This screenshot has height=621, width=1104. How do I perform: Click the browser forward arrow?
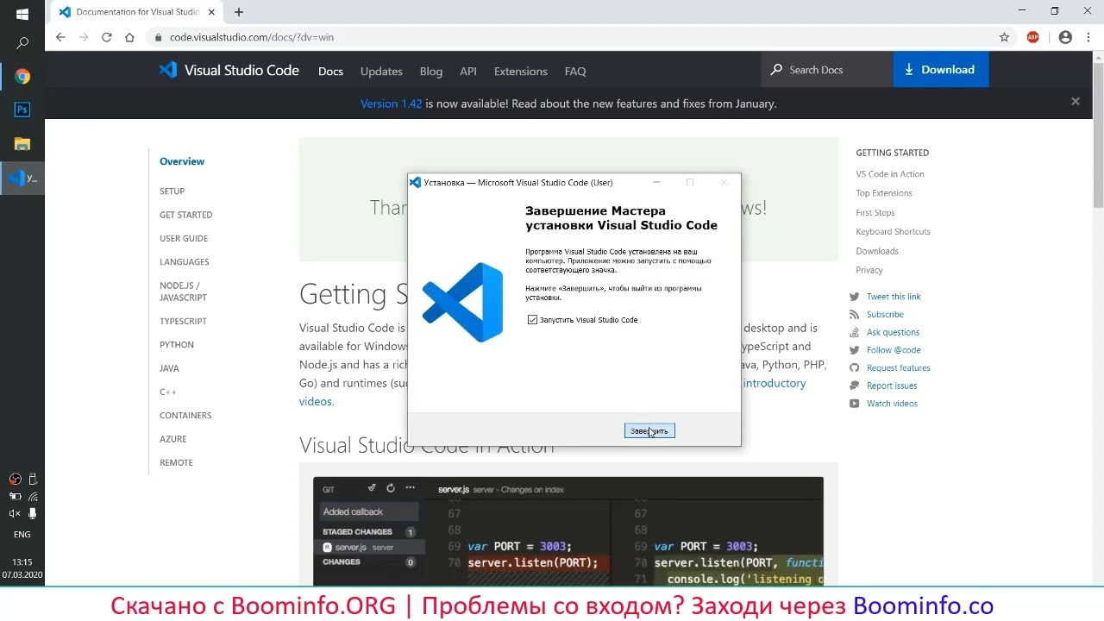click(x=84, y=37)
